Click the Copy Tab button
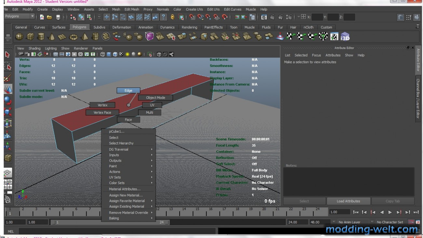423x238 pixels. pos(393,201)
